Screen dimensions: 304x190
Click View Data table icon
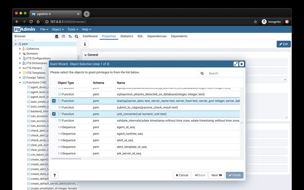click(63, 36)
